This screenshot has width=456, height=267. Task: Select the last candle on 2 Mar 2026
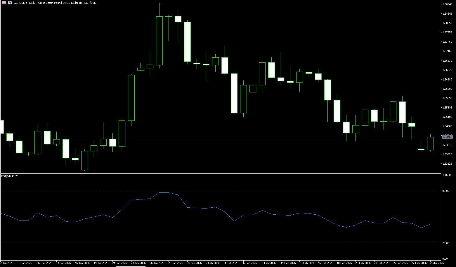coord(430,143)
